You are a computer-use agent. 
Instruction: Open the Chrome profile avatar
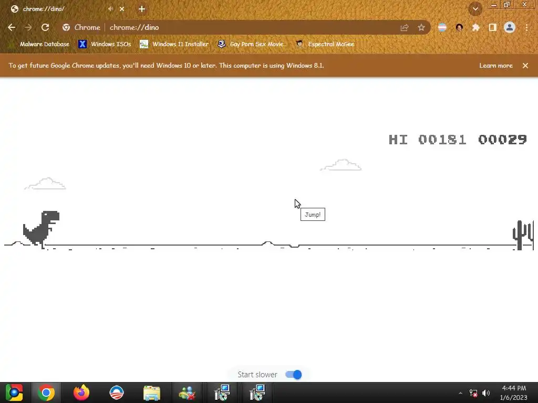coord(510,27)
